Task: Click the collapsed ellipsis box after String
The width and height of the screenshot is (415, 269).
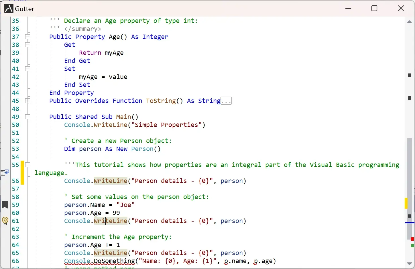Action: (x=226, y=101)
